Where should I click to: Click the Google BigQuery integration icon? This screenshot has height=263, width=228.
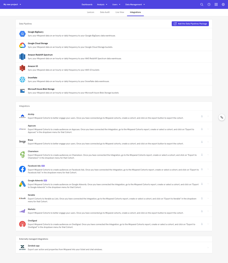(22, 33)
